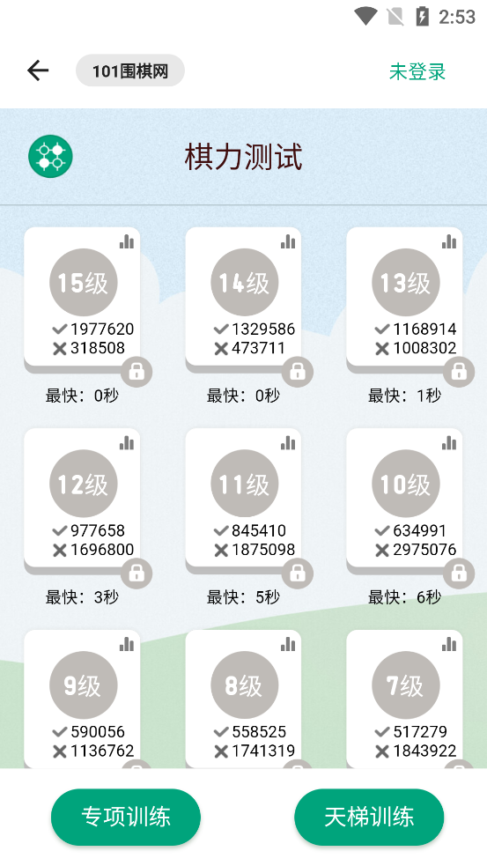Tap 最快：6秒 under 10级
The width and height of the screenshot is (487, 866).
[405, 597]
